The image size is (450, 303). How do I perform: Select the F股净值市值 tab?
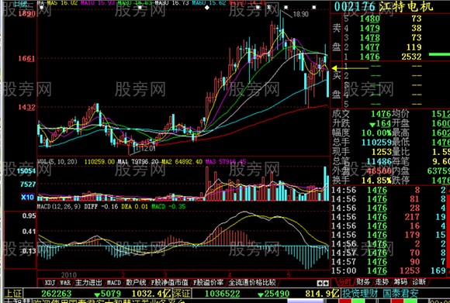[x=169, y=283]
